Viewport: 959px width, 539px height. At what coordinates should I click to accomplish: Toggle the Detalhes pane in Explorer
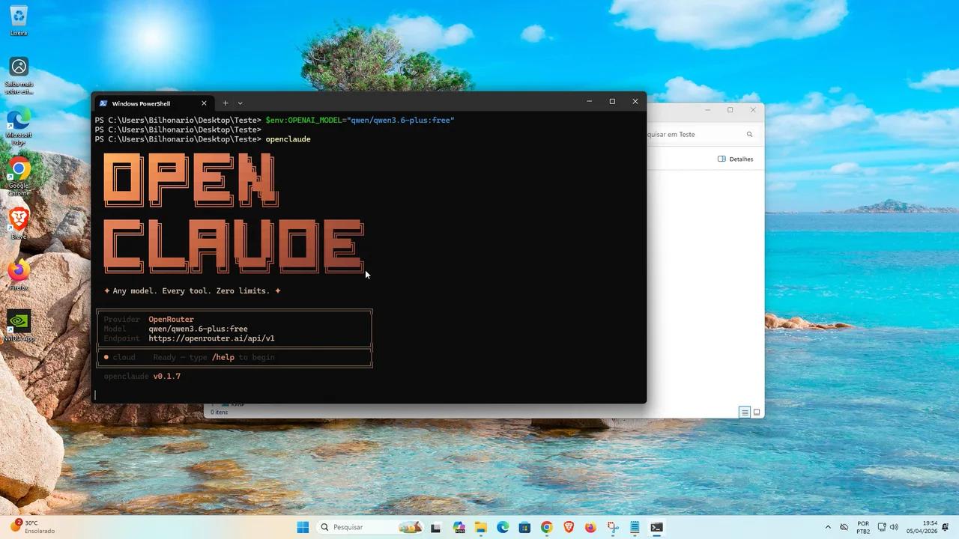735,159
